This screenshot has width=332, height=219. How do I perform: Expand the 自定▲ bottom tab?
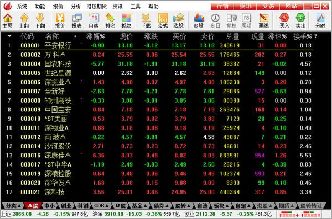243,205
